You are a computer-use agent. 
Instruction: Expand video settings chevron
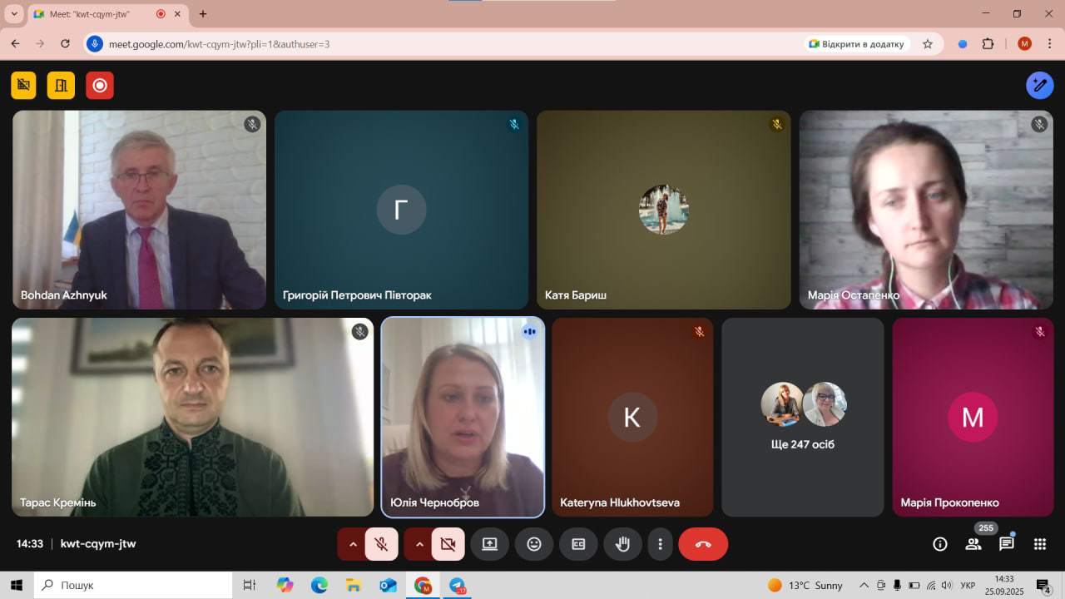(x=419, y=544)
